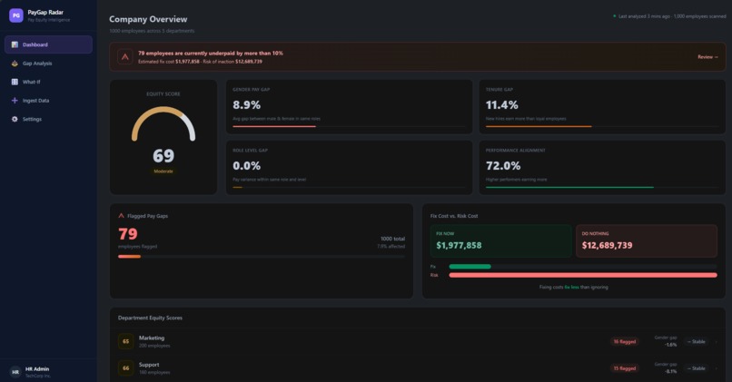732x382 pixels.
Task: Click the Gender Pay Gap 8.9% value
Action: pos(246,105)
